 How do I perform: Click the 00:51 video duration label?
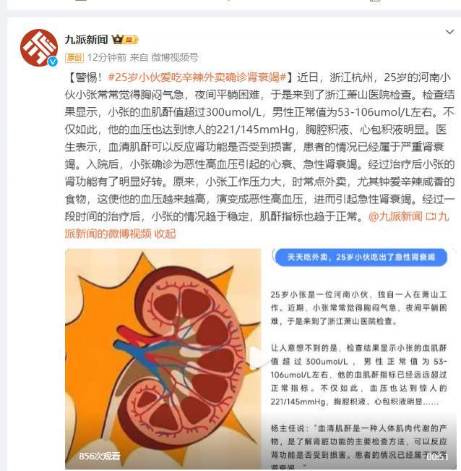(437, 457)
